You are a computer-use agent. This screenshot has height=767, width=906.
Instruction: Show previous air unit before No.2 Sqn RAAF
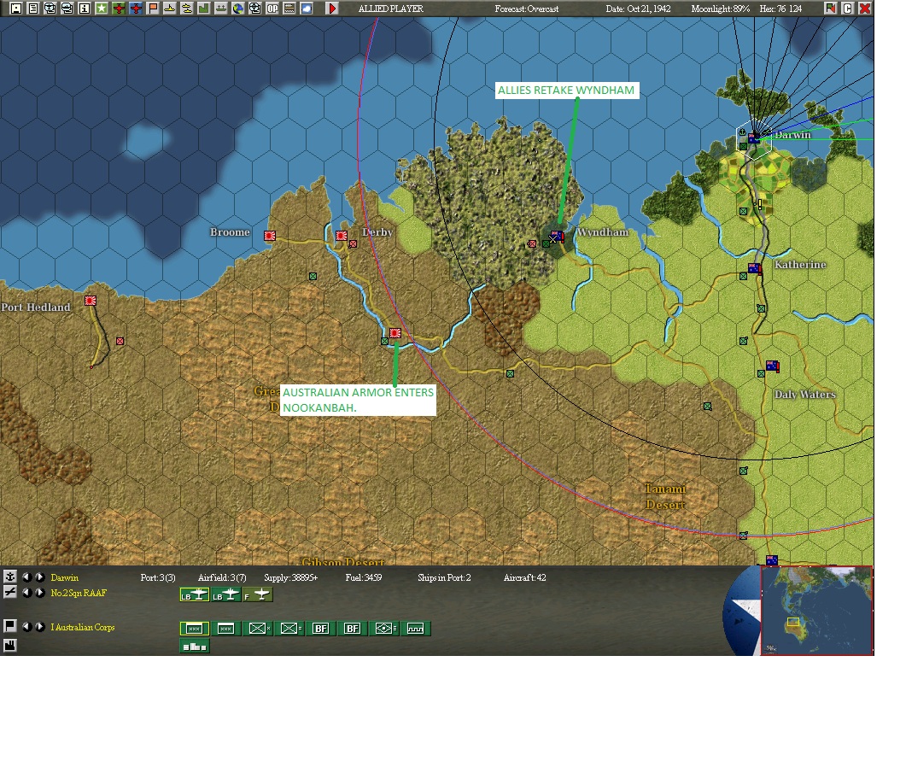point(26,593)
